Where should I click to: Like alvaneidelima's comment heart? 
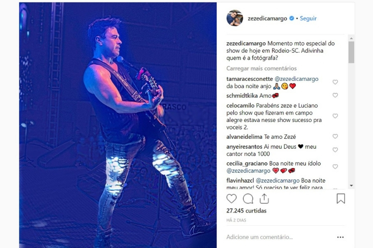[x=335, y=136]
